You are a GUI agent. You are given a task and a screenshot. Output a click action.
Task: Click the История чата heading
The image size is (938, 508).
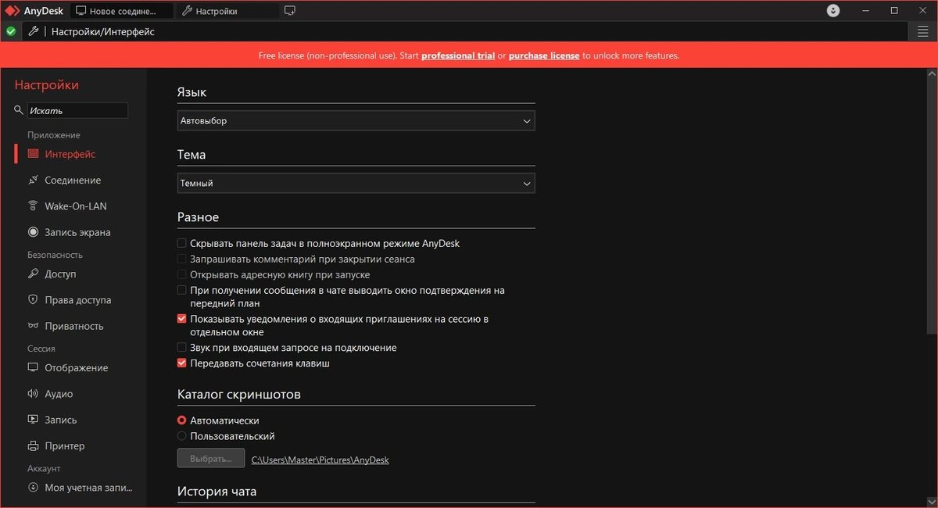(x=217, y=492)
